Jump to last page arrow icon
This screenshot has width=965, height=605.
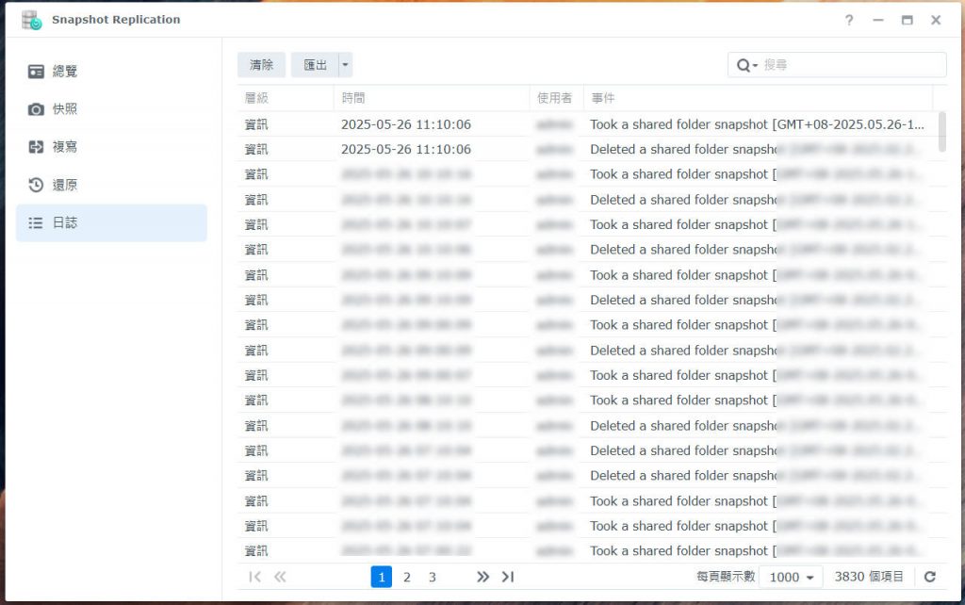pyautogui.click(x=508, y=577)
